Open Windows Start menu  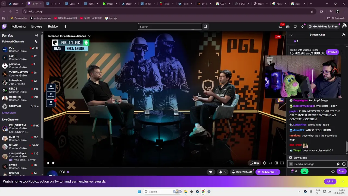[139, 192]
